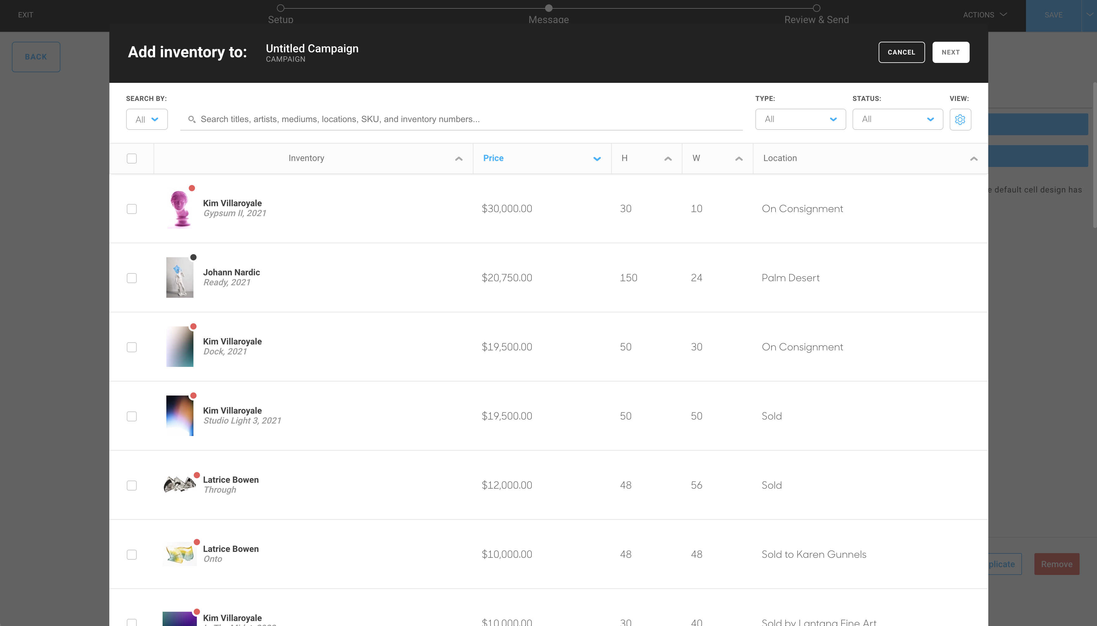Click the BACK button
1097x626 pixels.
click(x=36, y=56)
